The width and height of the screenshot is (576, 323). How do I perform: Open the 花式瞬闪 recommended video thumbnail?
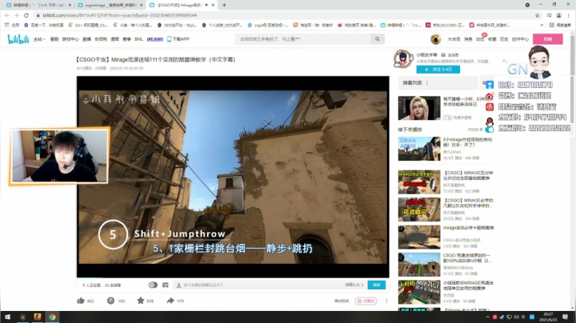point(419,209)
